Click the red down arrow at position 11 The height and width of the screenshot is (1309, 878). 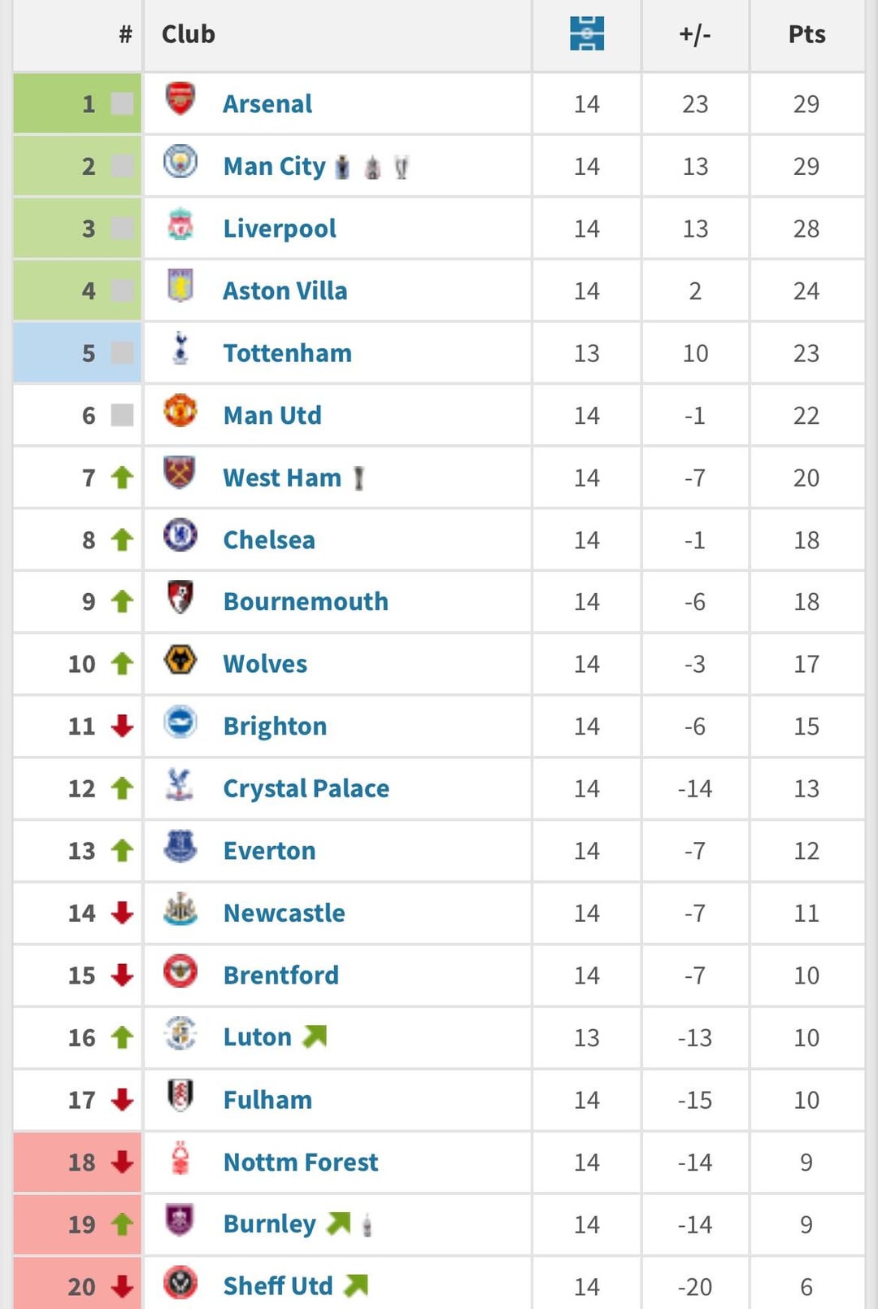tap(122, 726)
